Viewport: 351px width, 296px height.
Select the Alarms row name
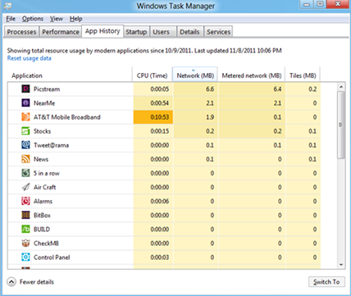[x=43, y=201]
